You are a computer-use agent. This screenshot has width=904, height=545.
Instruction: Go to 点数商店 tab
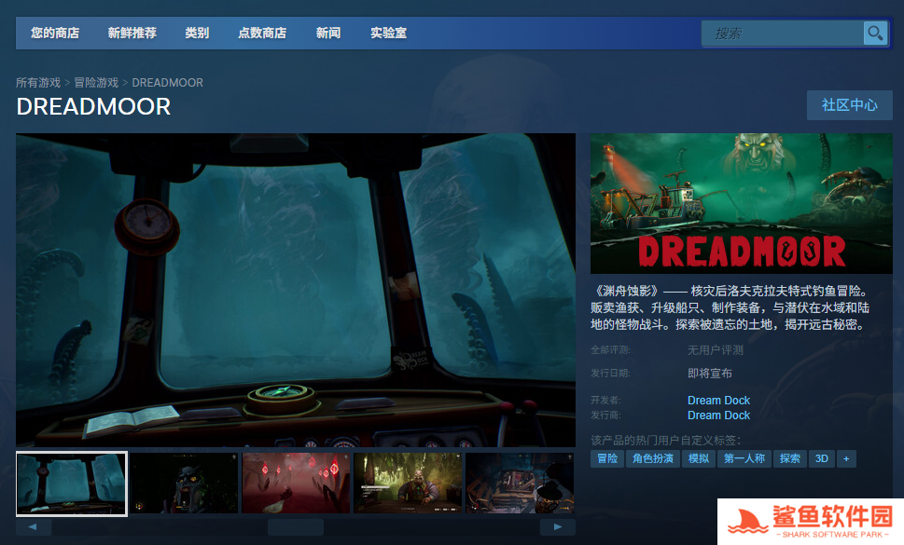(262, 34)
